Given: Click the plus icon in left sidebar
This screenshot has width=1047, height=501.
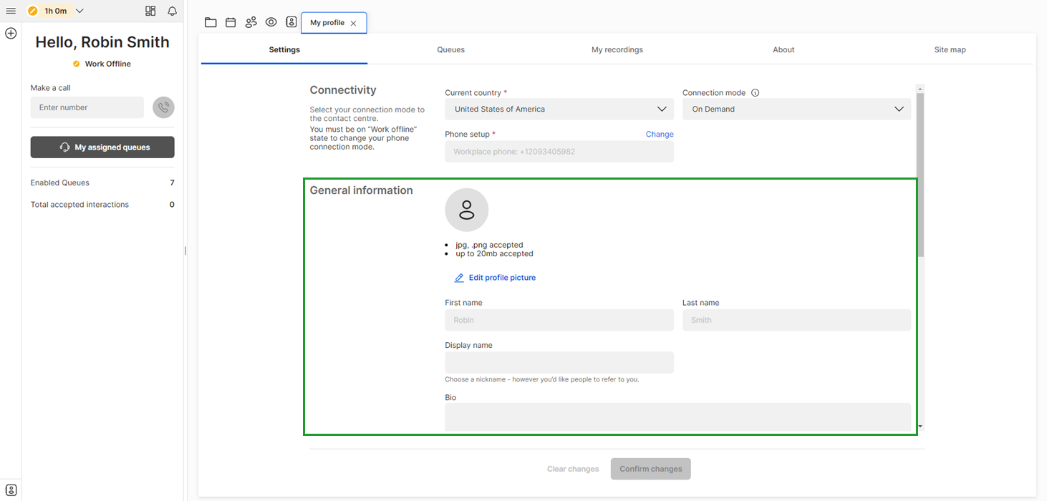Looking at the screenshot, I should coord(11,33).
